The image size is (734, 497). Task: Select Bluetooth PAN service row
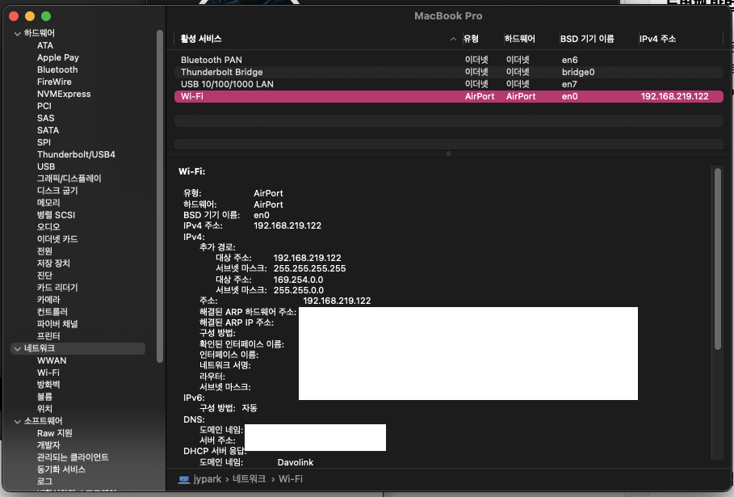(449, 60)
